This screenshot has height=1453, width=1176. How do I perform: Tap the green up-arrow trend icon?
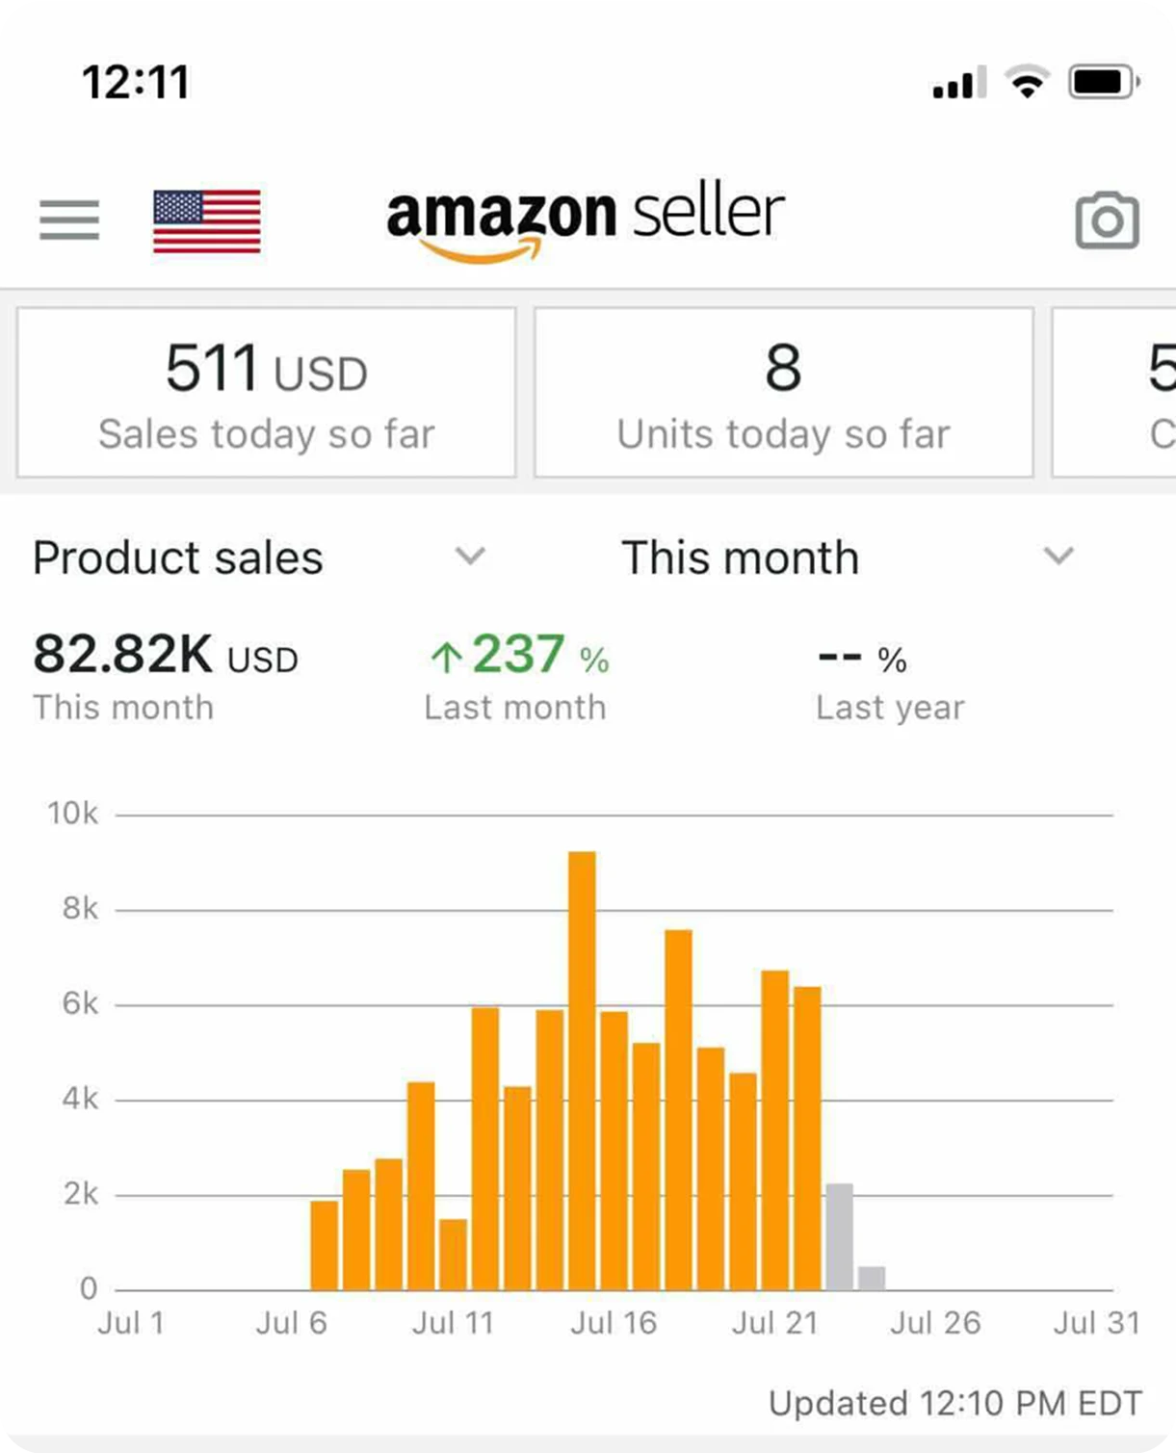pyautogui.click(x=445, y=657)
